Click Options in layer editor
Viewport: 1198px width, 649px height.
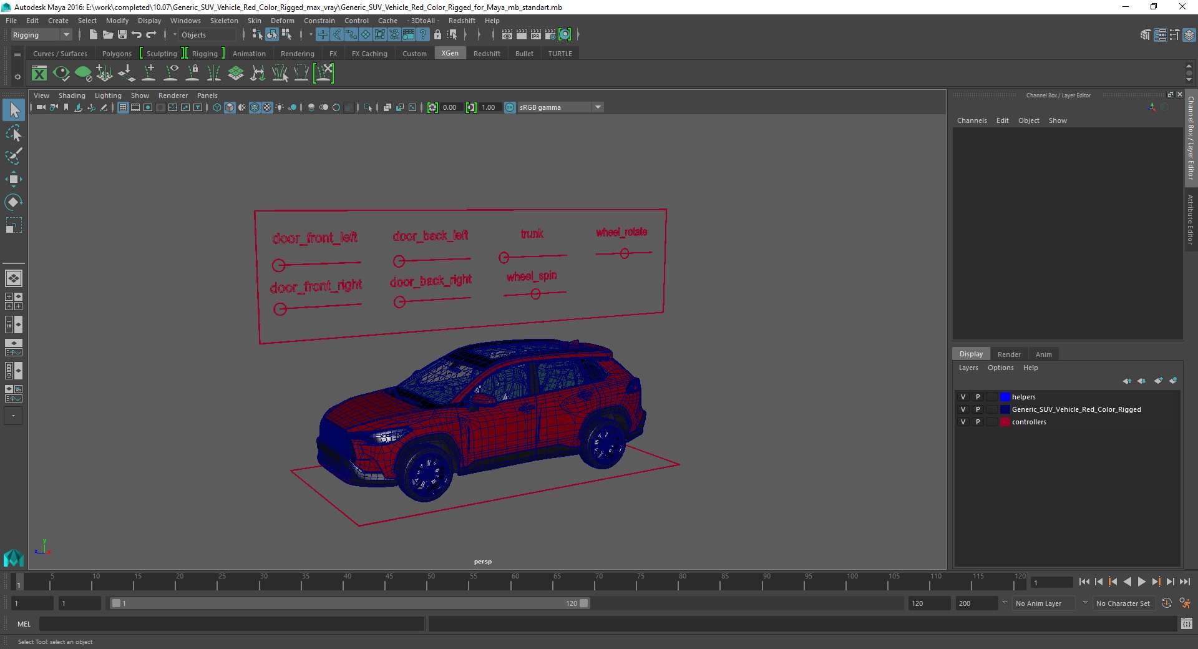1000,368
